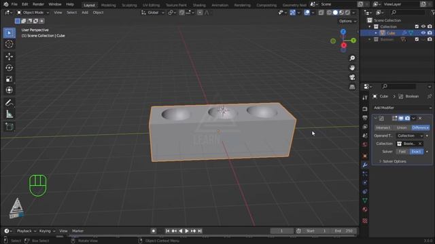
Task: Toggle Boolean modifier edit mode display
Action: [394, 119]
